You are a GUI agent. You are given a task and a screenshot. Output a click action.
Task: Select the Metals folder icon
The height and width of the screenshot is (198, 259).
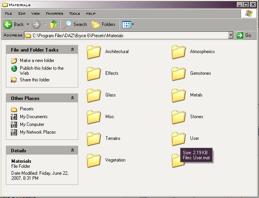pyautogui.click(x=178, y=95)
